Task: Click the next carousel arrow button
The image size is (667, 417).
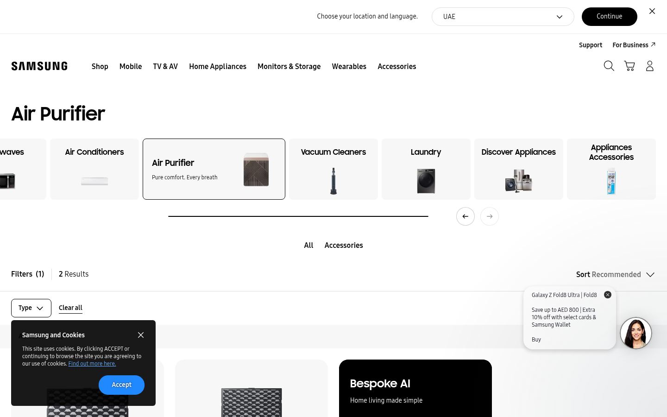Action: (490, 216)
